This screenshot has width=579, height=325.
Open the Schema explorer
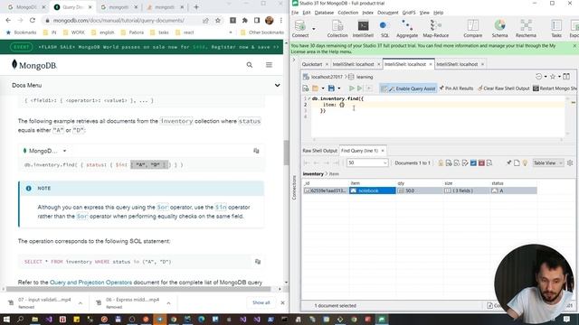[x=499, y=29]
